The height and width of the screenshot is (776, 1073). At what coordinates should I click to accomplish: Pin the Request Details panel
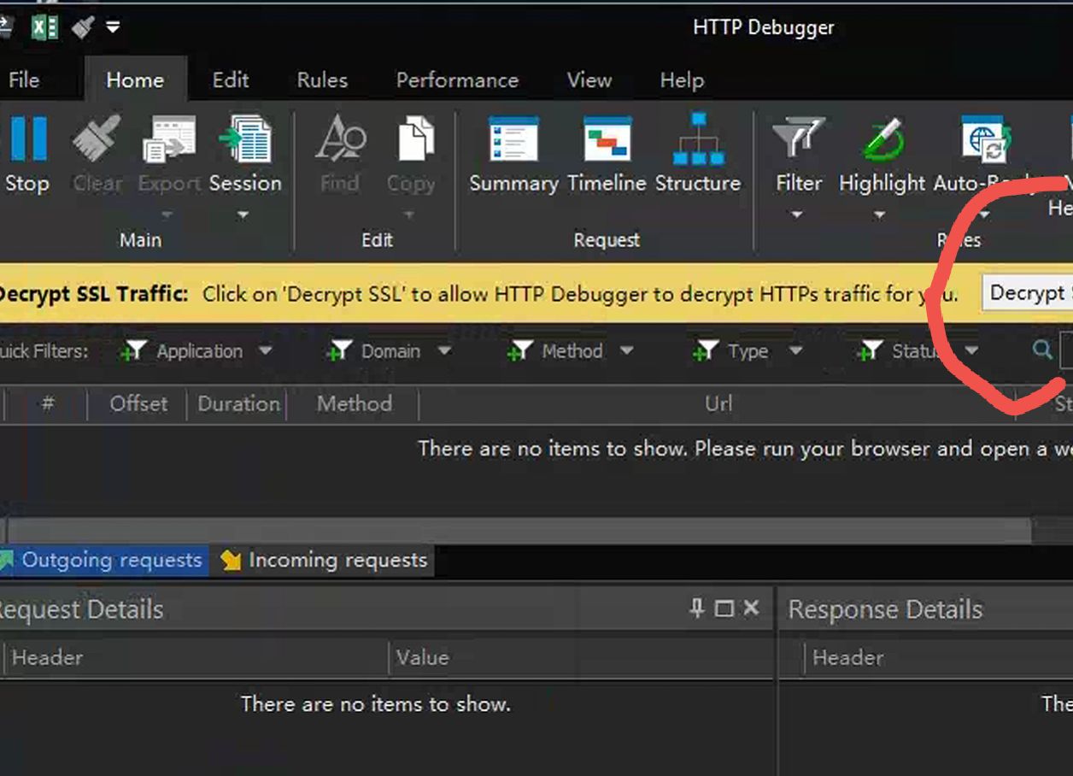coord(697,608)
